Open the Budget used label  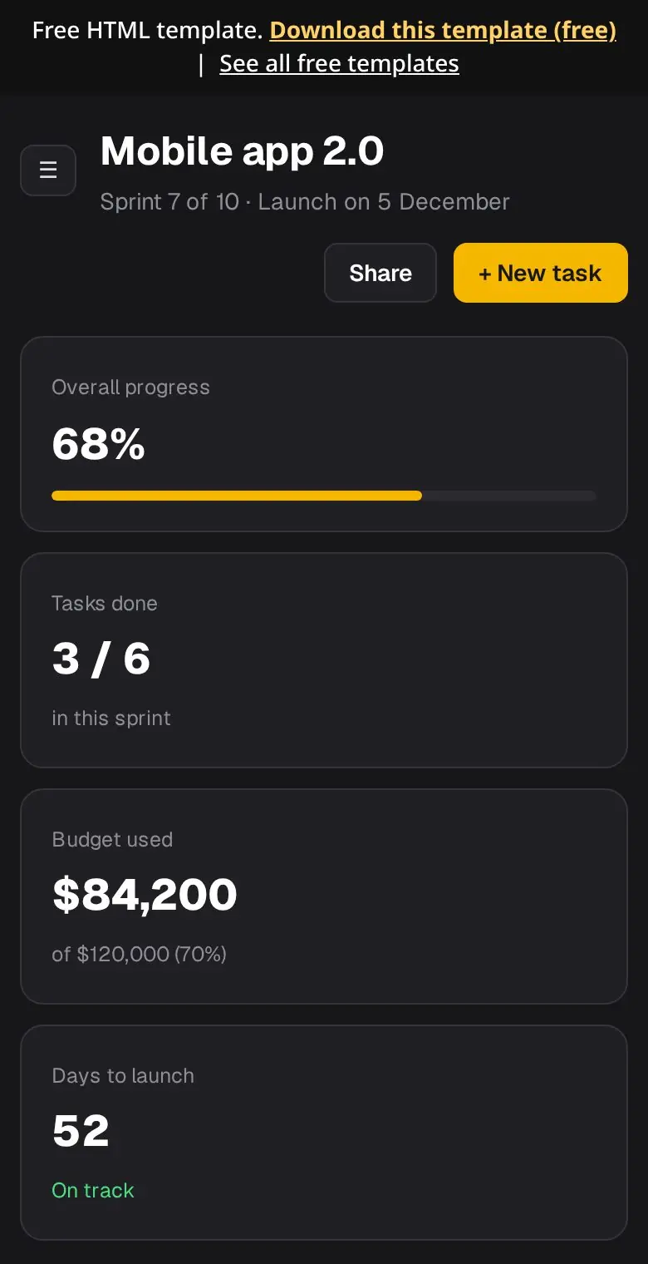[x=112, y=840]
